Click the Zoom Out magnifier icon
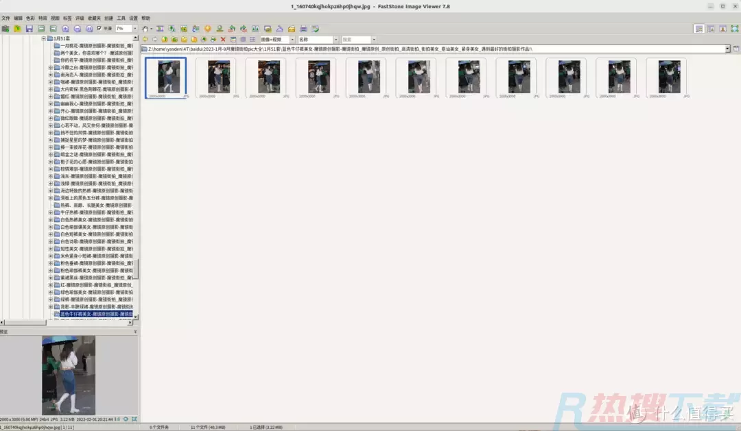 click(x=78, y=29)
